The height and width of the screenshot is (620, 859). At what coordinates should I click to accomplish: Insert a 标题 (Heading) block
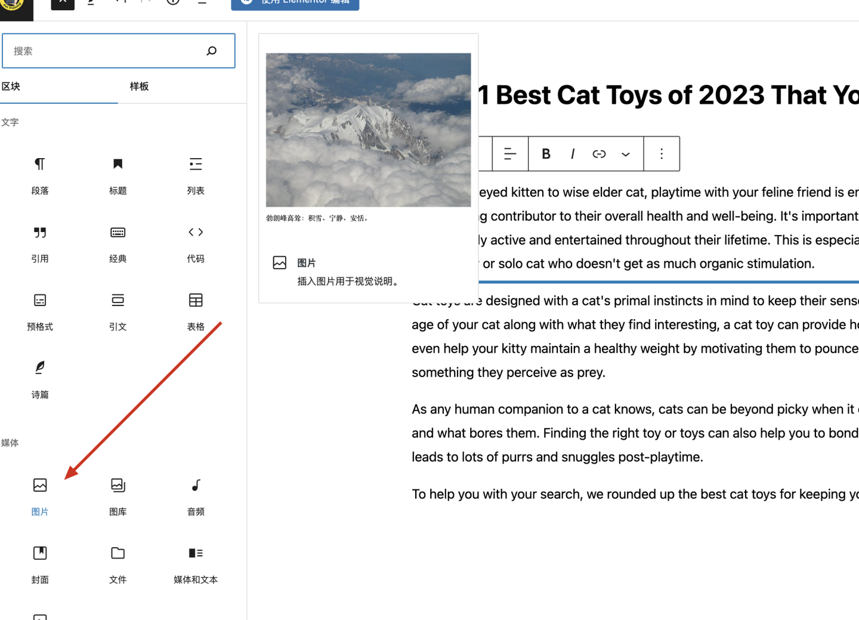coord(118,175)
